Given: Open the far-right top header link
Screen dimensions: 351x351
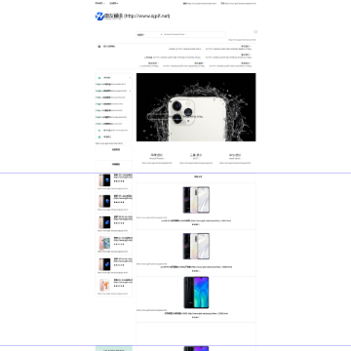Looking at the screenshot, I should click(238, 3).
